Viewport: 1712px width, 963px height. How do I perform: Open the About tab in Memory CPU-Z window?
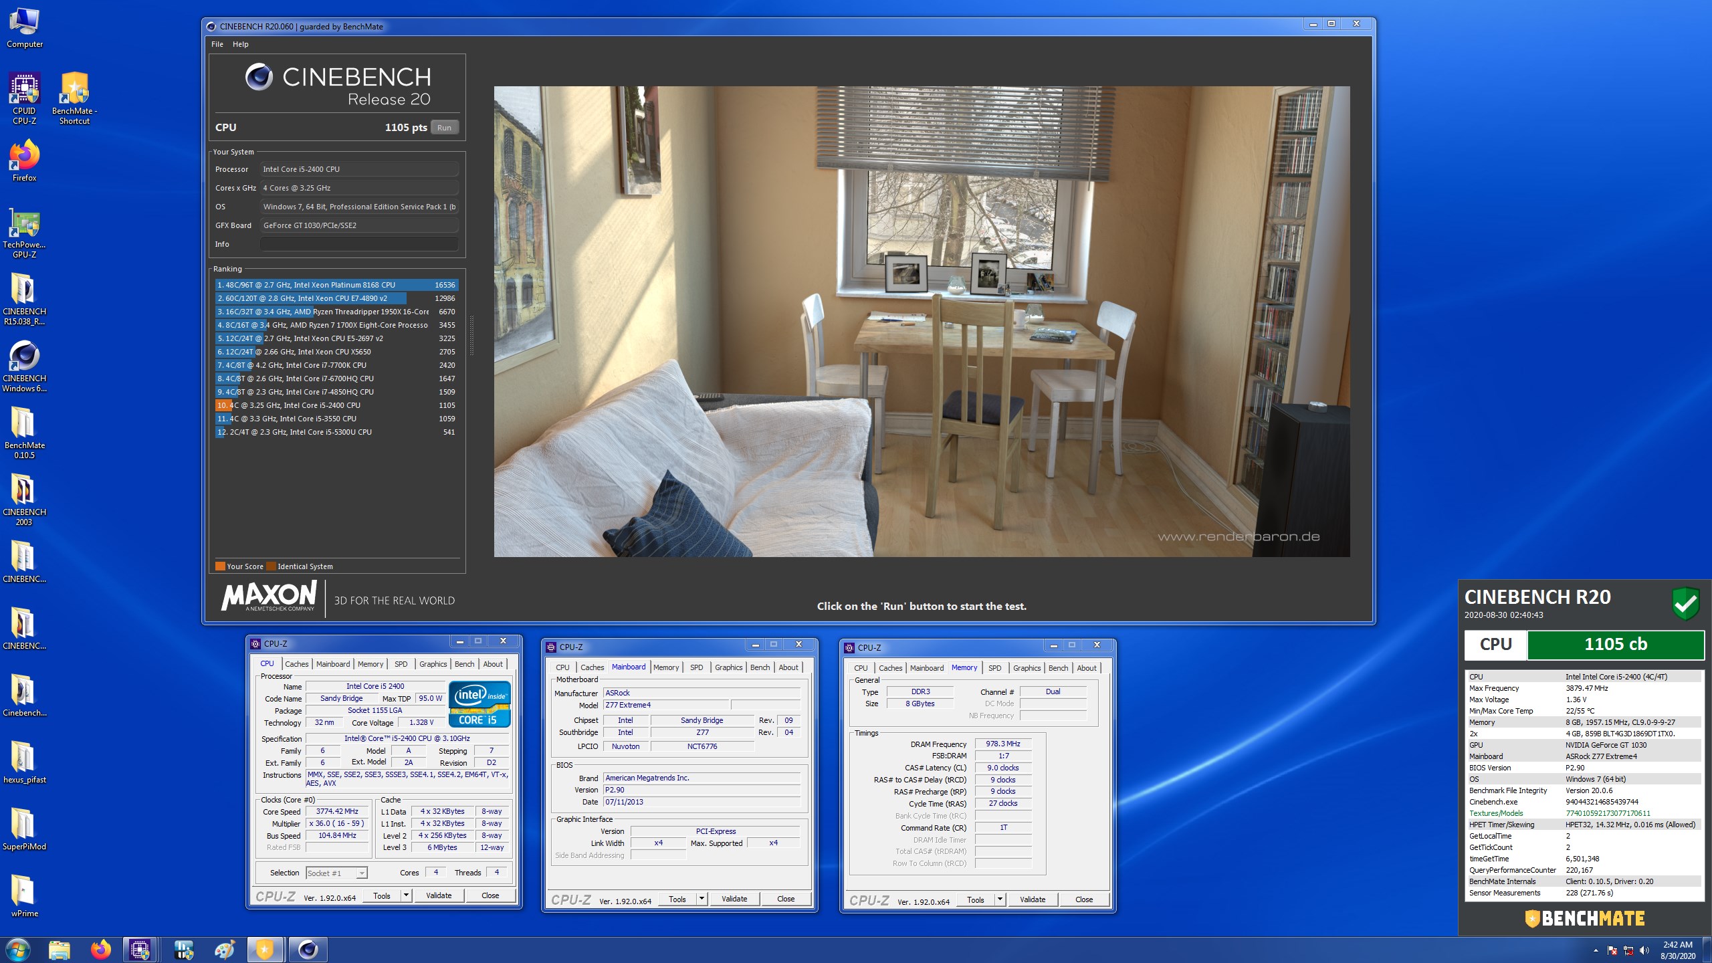click(1087, 668)
